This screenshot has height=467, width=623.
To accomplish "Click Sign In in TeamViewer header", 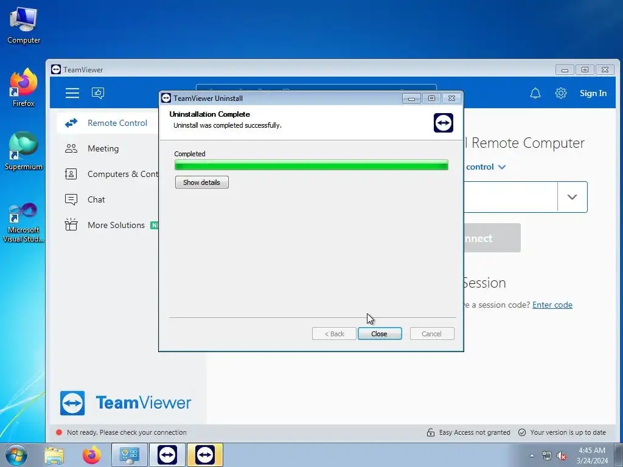I will point(593,93).
